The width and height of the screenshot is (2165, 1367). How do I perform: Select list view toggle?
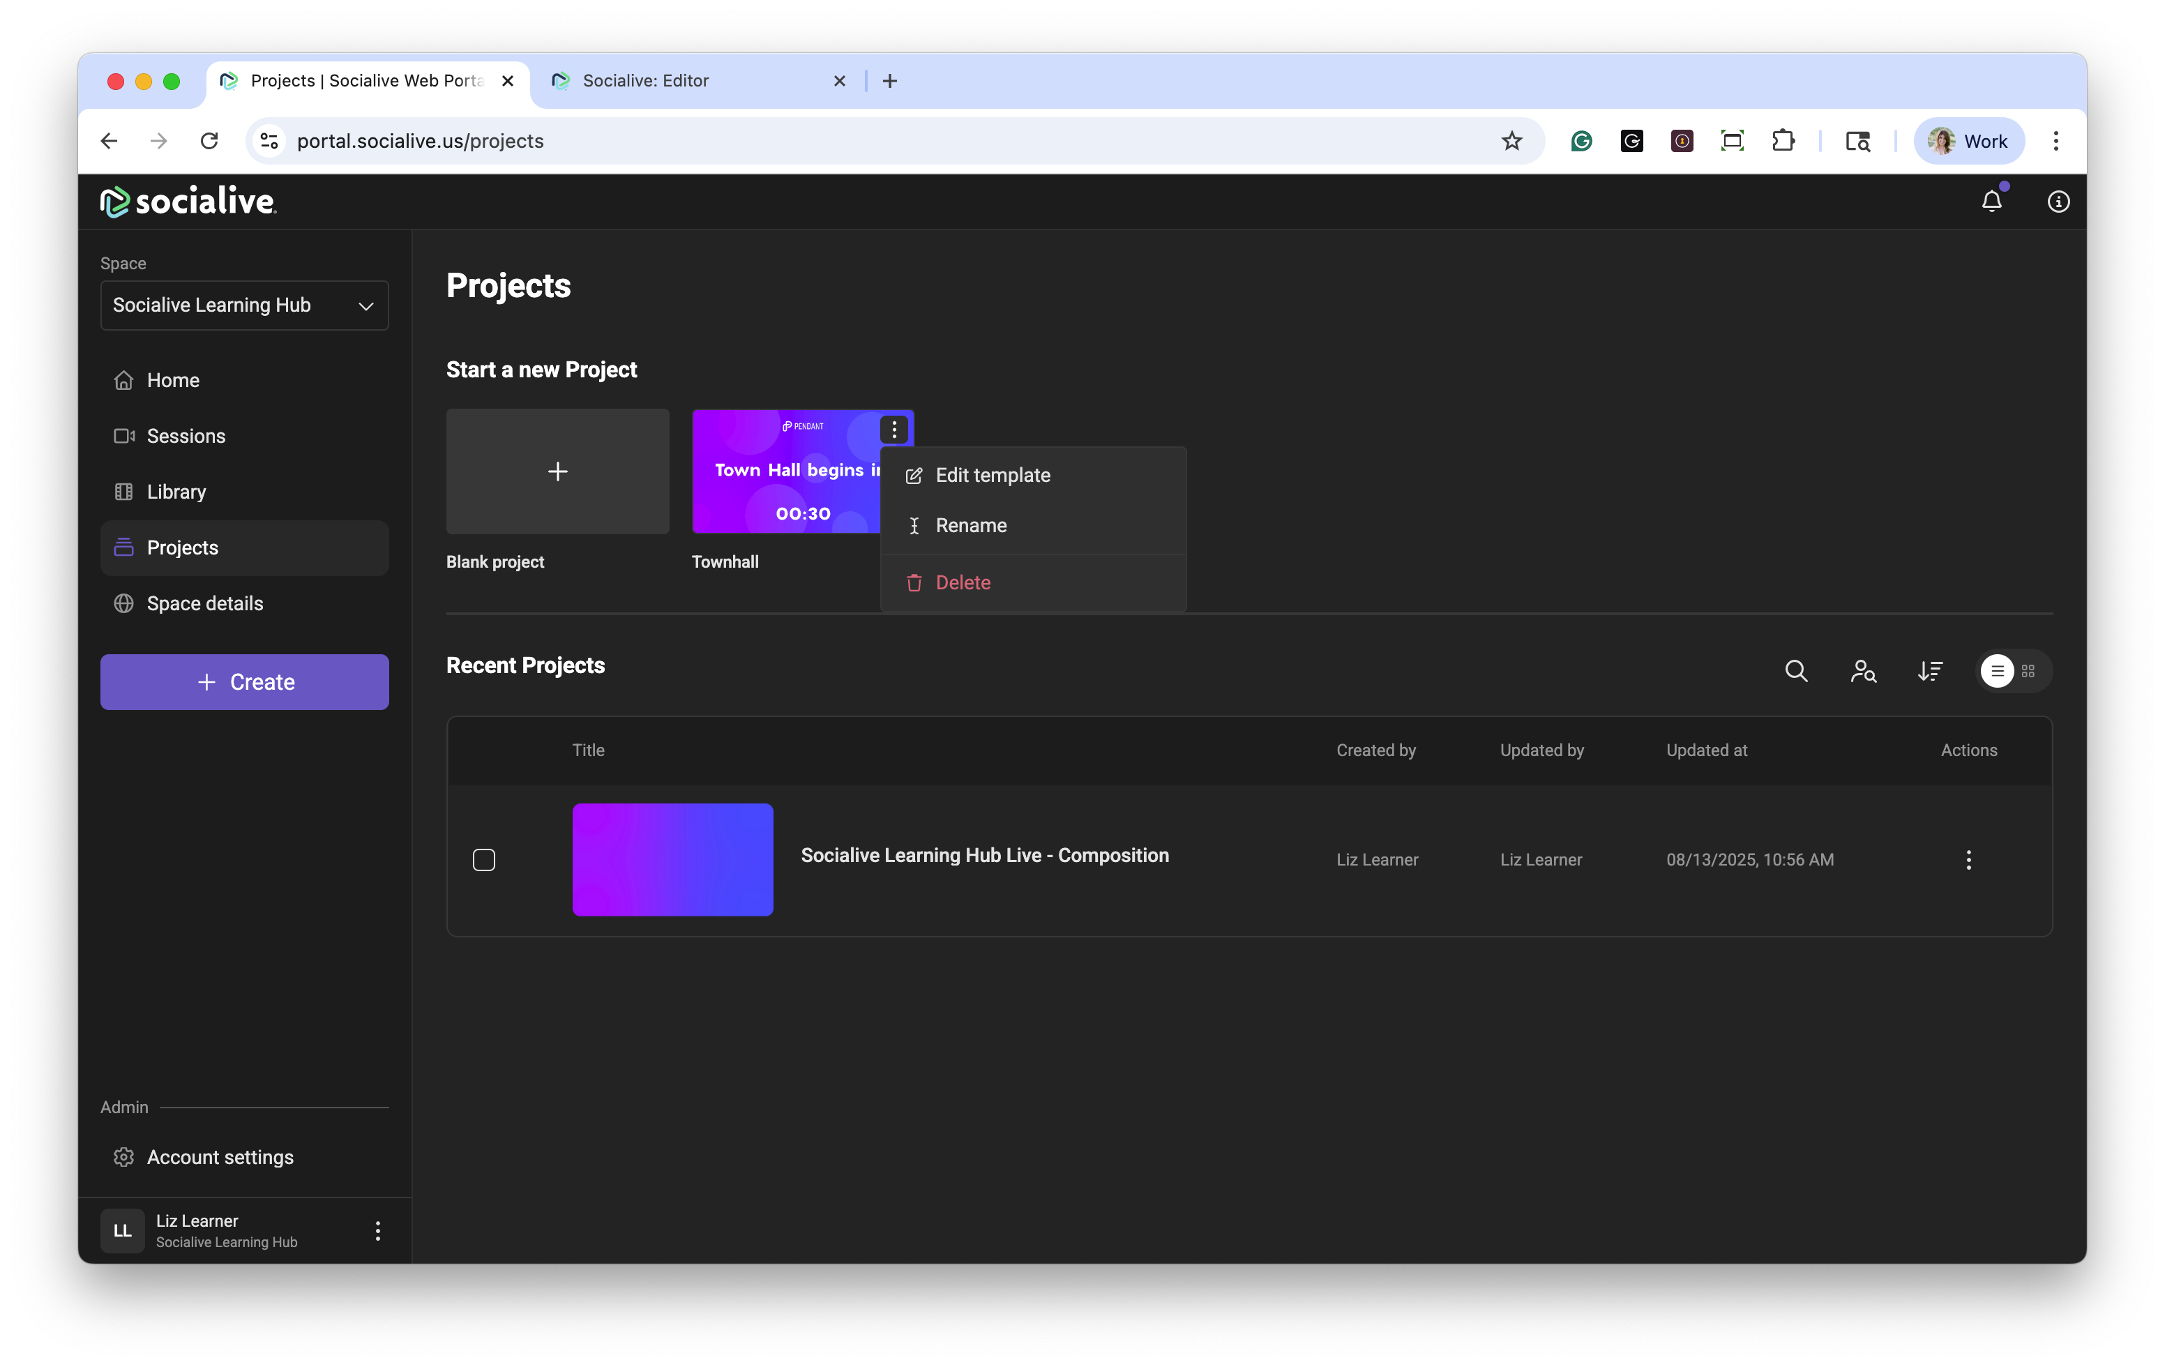pyautogui.click(x=1997, y=670)
